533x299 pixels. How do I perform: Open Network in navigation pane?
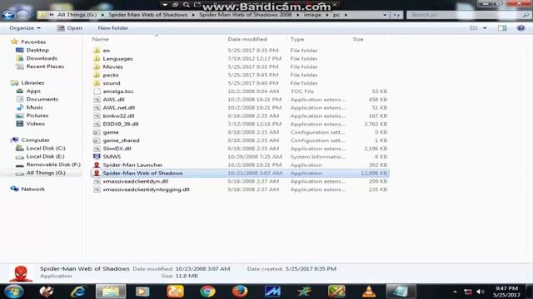tap(33, 189)
